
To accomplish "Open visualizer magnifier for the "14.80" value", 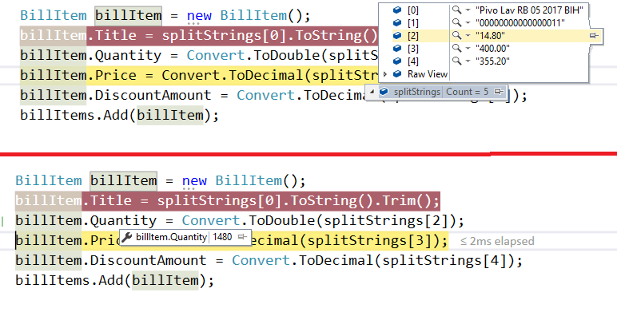I will [x=456, y=36].
